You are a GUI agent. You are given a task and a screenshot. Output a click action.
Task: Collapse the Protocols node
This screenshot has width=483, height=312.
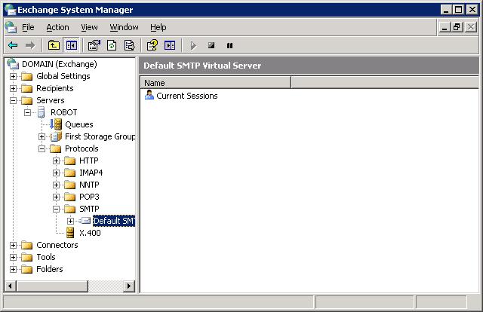(x=42, y=149)
